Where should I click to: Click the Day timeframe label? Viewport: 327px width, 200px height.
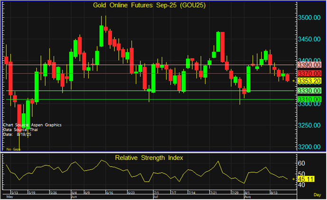[x=317, y=195]
